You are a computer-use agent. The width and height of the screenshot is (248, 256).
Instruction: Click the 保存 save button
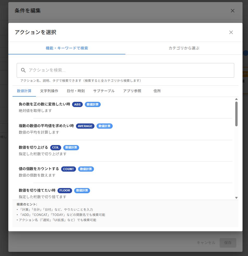pyautogui.click(x=228, y=242)
